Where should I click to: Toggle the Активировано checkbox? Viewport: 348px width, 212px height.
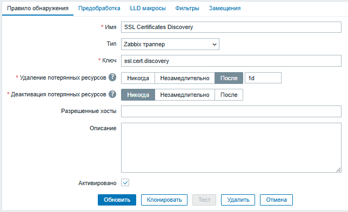coord(125,183)
